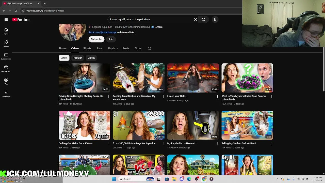Expand channel description with ...more

(x=159, y=27)
